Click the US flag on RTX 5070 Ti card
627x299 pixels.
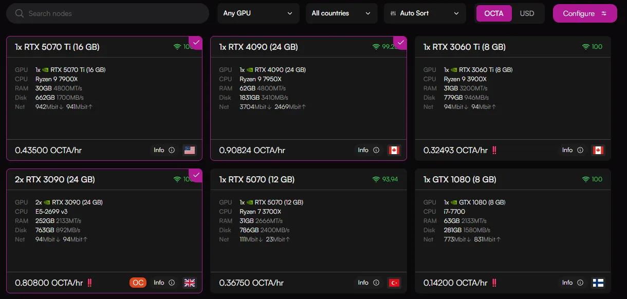190,151
